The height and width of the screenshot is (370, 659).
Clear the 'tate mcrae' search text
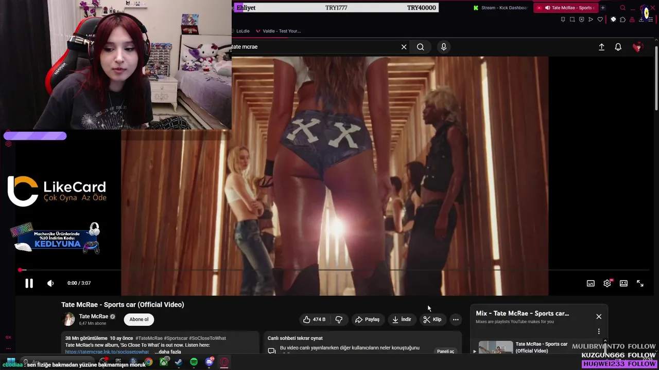pyautogui.click(x=404, y=47)
